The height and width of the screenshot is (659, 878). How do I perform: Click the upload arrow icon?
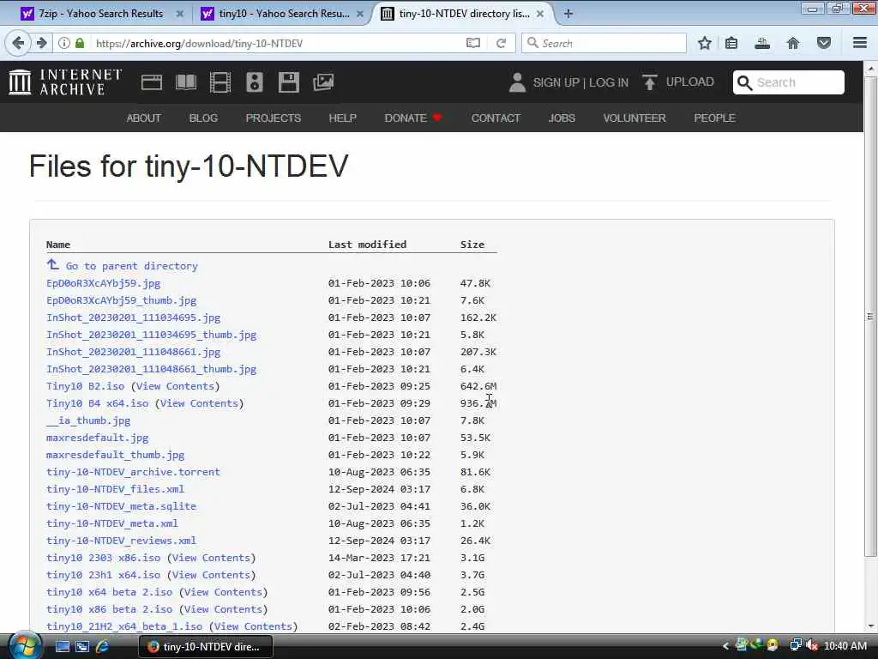pyautogui.click(x=650, y=82)
